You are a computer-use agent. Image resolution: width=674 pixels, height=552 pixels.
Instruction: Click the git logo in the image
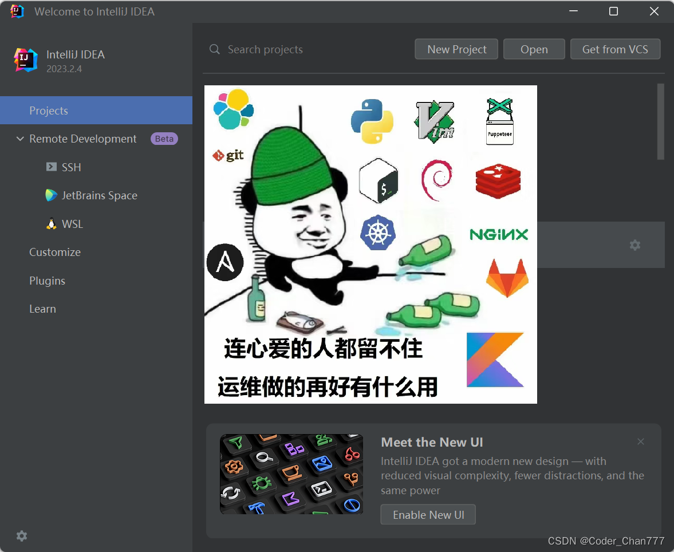(228, 155)
